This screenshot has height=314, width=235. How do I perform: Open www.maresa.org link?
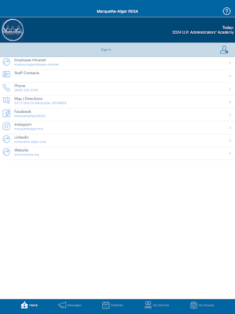[x=26, y=155]
